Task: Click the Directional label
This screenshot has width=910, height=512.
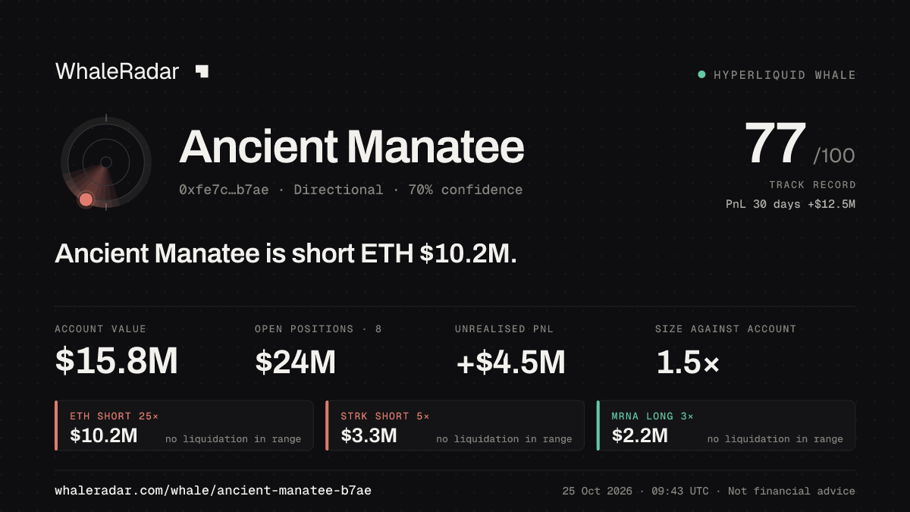Action: point(338,190)
